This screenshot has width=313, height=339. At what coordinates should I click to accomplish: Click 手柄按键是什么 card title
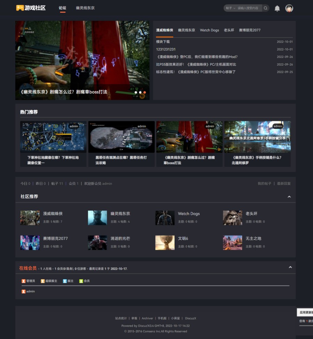257,160
